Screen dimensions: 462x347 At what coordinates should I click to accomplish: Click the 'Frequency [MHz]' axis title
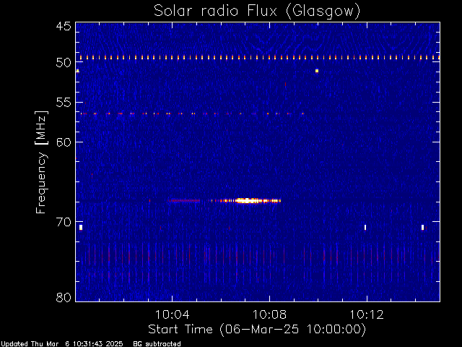[x=41, y=162]
